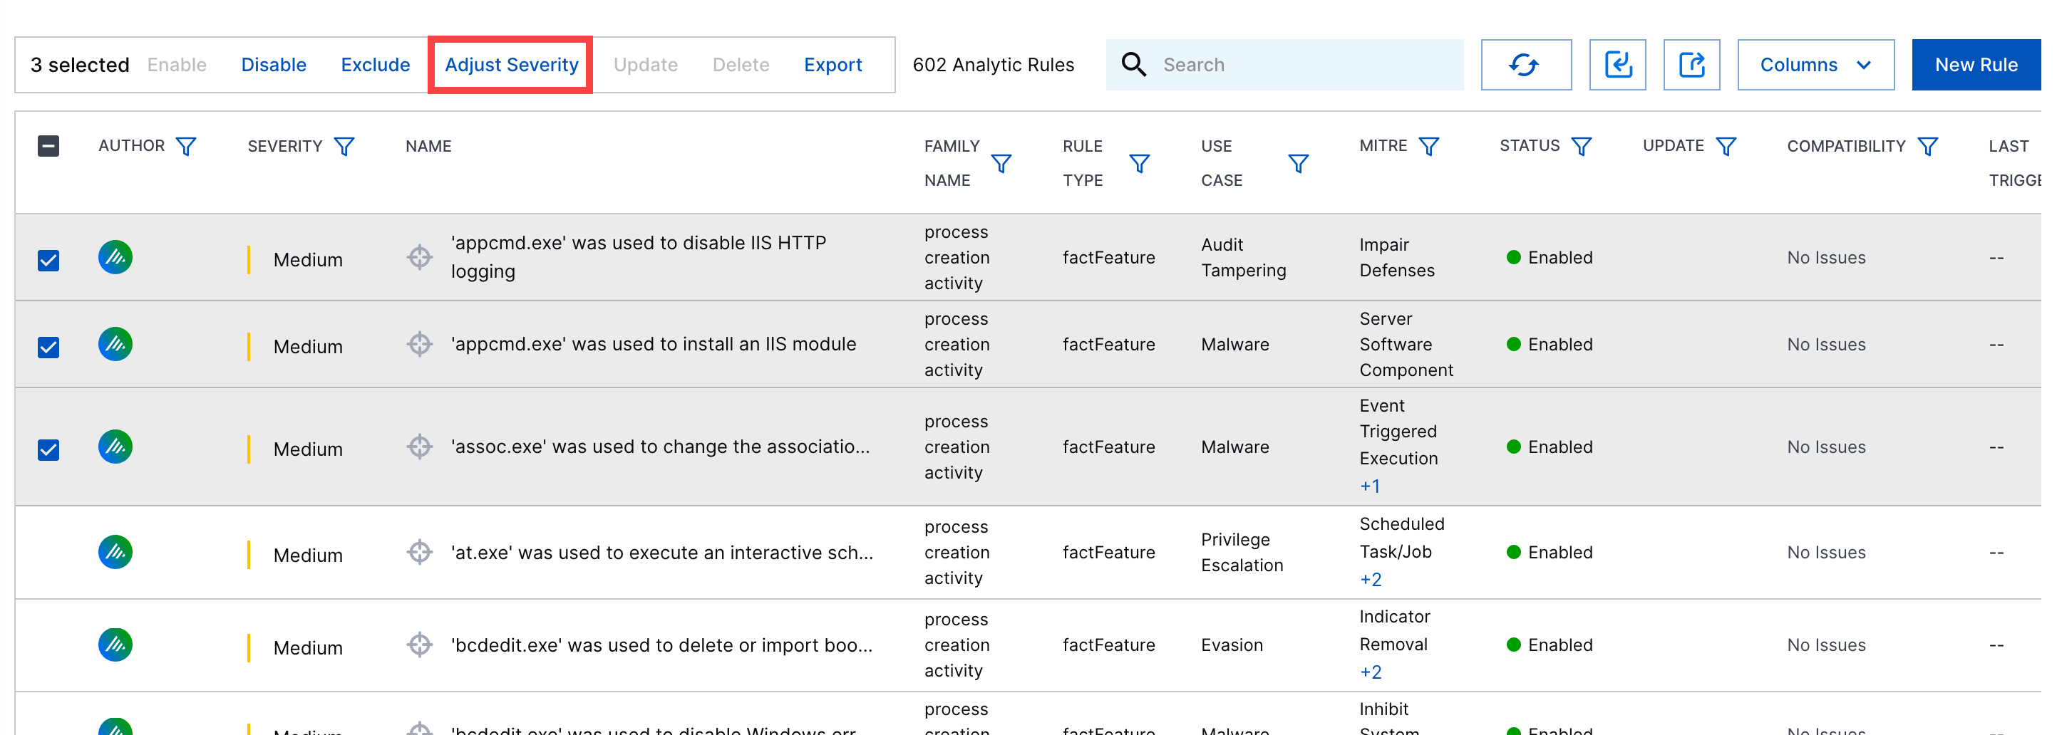
Task: Click the greyed Update action
Action: (645, 65)
